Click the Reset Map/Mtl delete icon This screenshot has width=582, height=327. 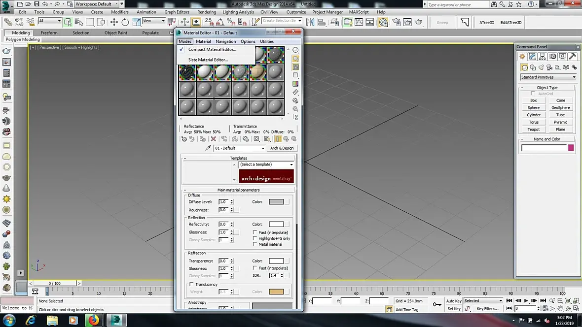click(214, 139)
